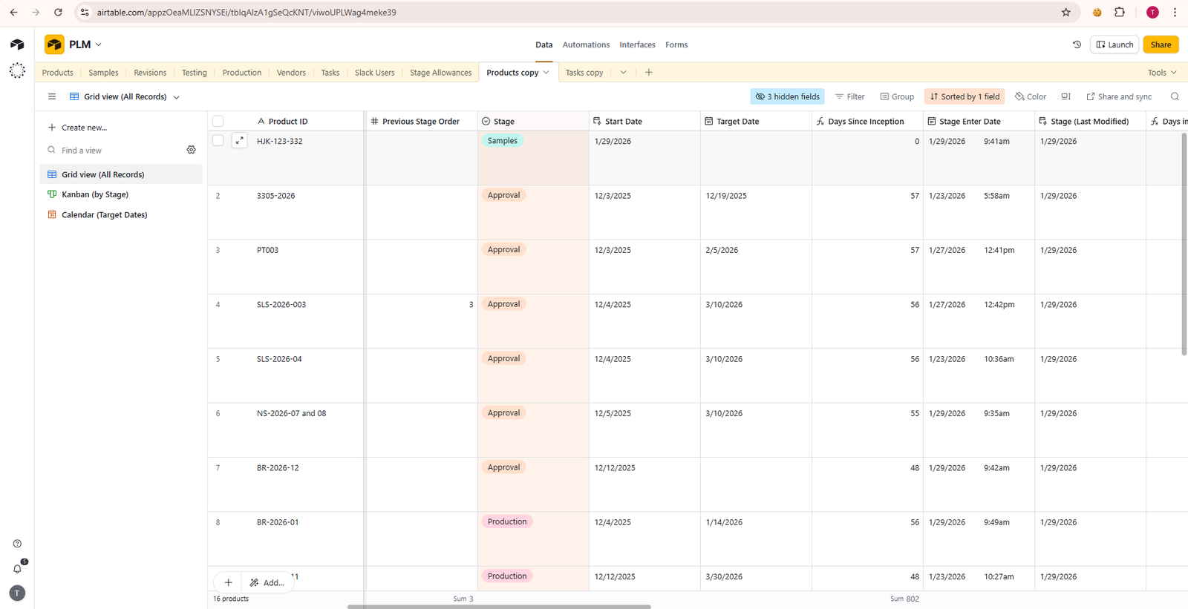Image resolution: width=1188 pixels, height=609 pixels.
Task: Open Previous Stage Order column header
Action: (x=421, y=122)
